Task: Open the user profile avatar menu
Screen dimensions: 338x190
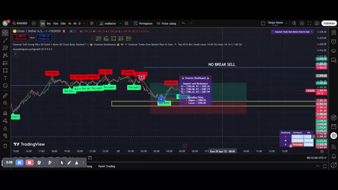Action: click(x=5, y=23)
